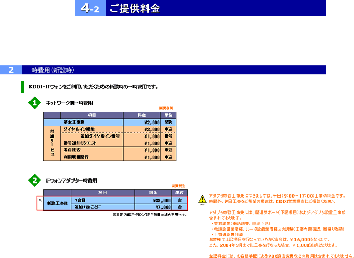Viewport: 354px width, 258px height.
Task: Click the ¥38,000 price cell
Action: 153,200
